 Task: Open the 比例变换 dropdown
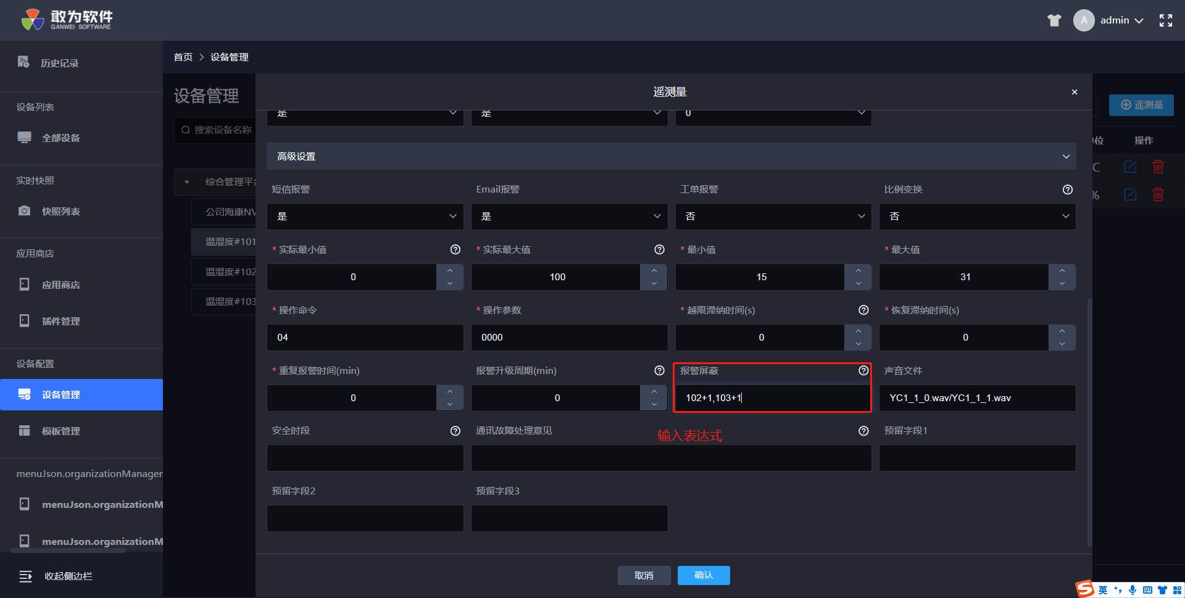tap(978, 217)
